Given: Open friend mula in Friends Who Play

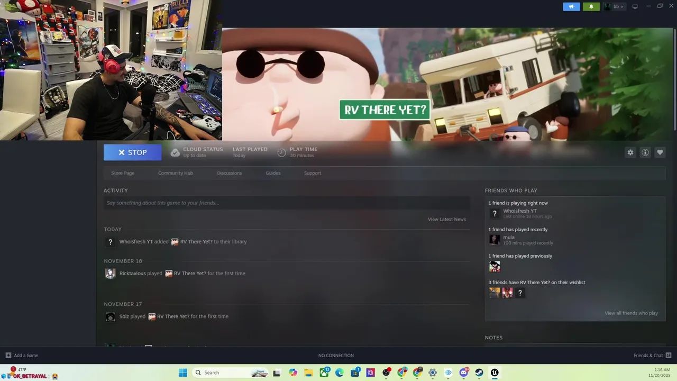Looking at the screenshot, I should pos(509,238).
